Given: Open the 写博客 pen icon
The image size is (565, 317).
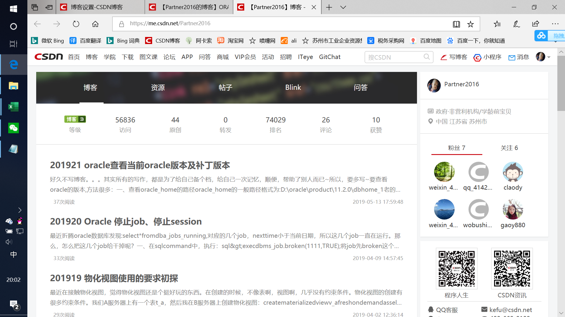Looking at the screenshot, I should (x=444, y=57).
